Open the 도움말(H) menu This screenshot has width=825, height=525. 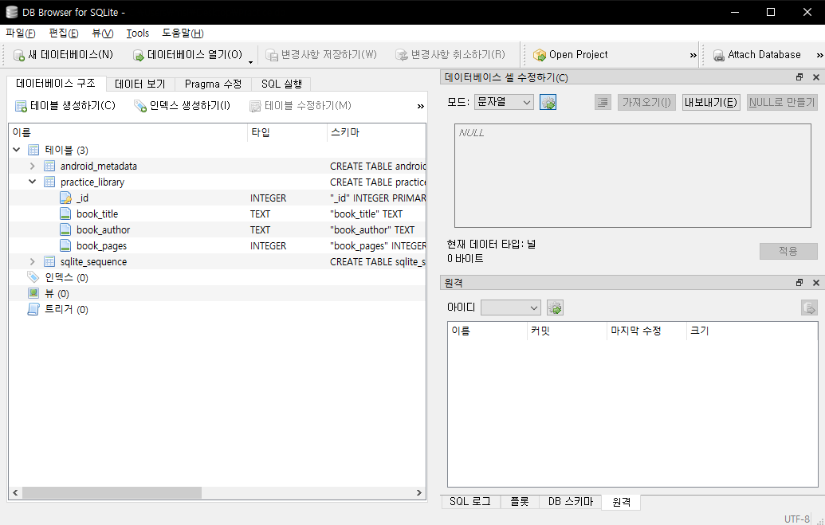pyautogui.click(x=183, y=33)
